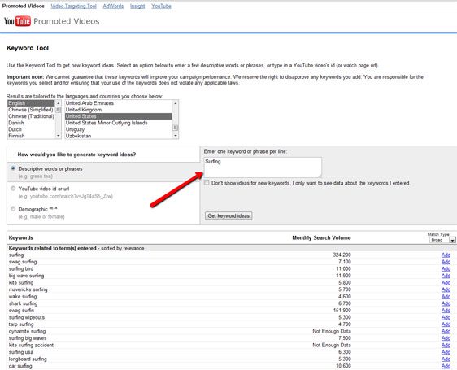Add the 'surfing bird' keyword
The width and height of the screenshot is (457, 370).
(446, 269)
